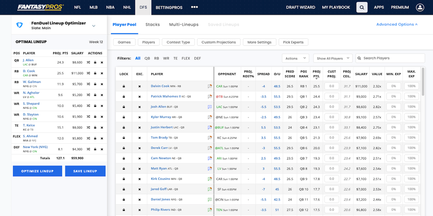This screenshot has height=216, width=433.
Task: Expand the Pick Experts options panel
Action: [x=293, y=42]
